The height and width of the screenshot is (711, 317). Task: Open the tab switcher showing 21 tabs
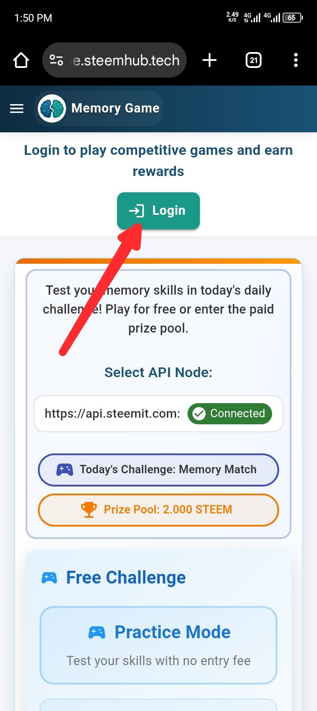click(253, 60)
